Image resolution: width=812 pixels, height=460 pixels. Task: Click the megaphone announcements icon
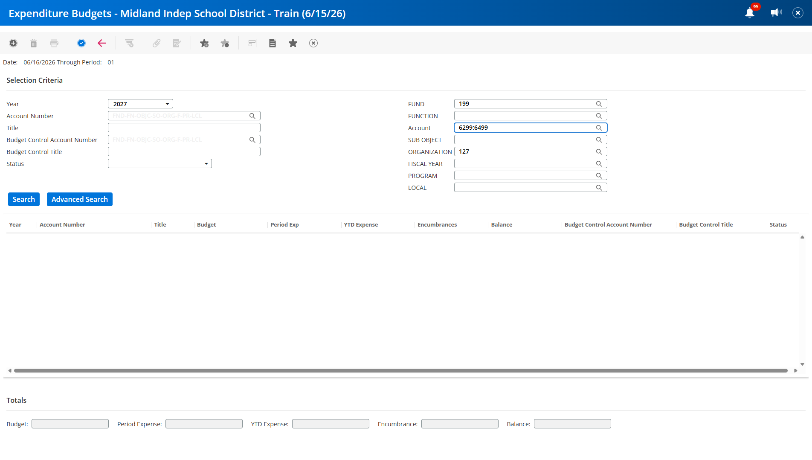coord(776,13)
